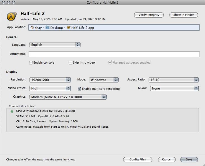
Task: Click the Display section heading
Action: pos(12,72)
